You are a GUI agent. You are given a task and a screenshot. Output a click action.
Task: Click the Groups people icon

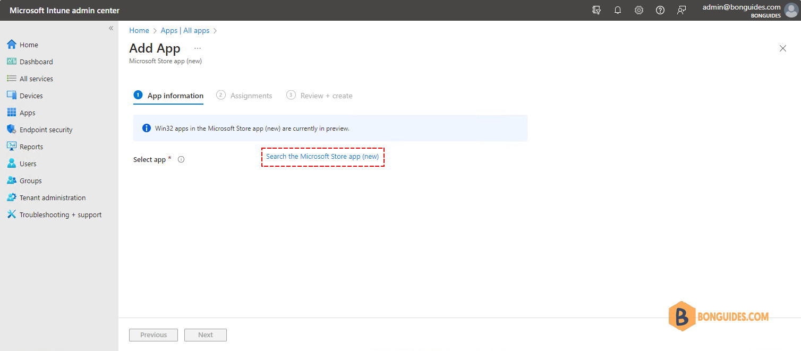point(12,181)
